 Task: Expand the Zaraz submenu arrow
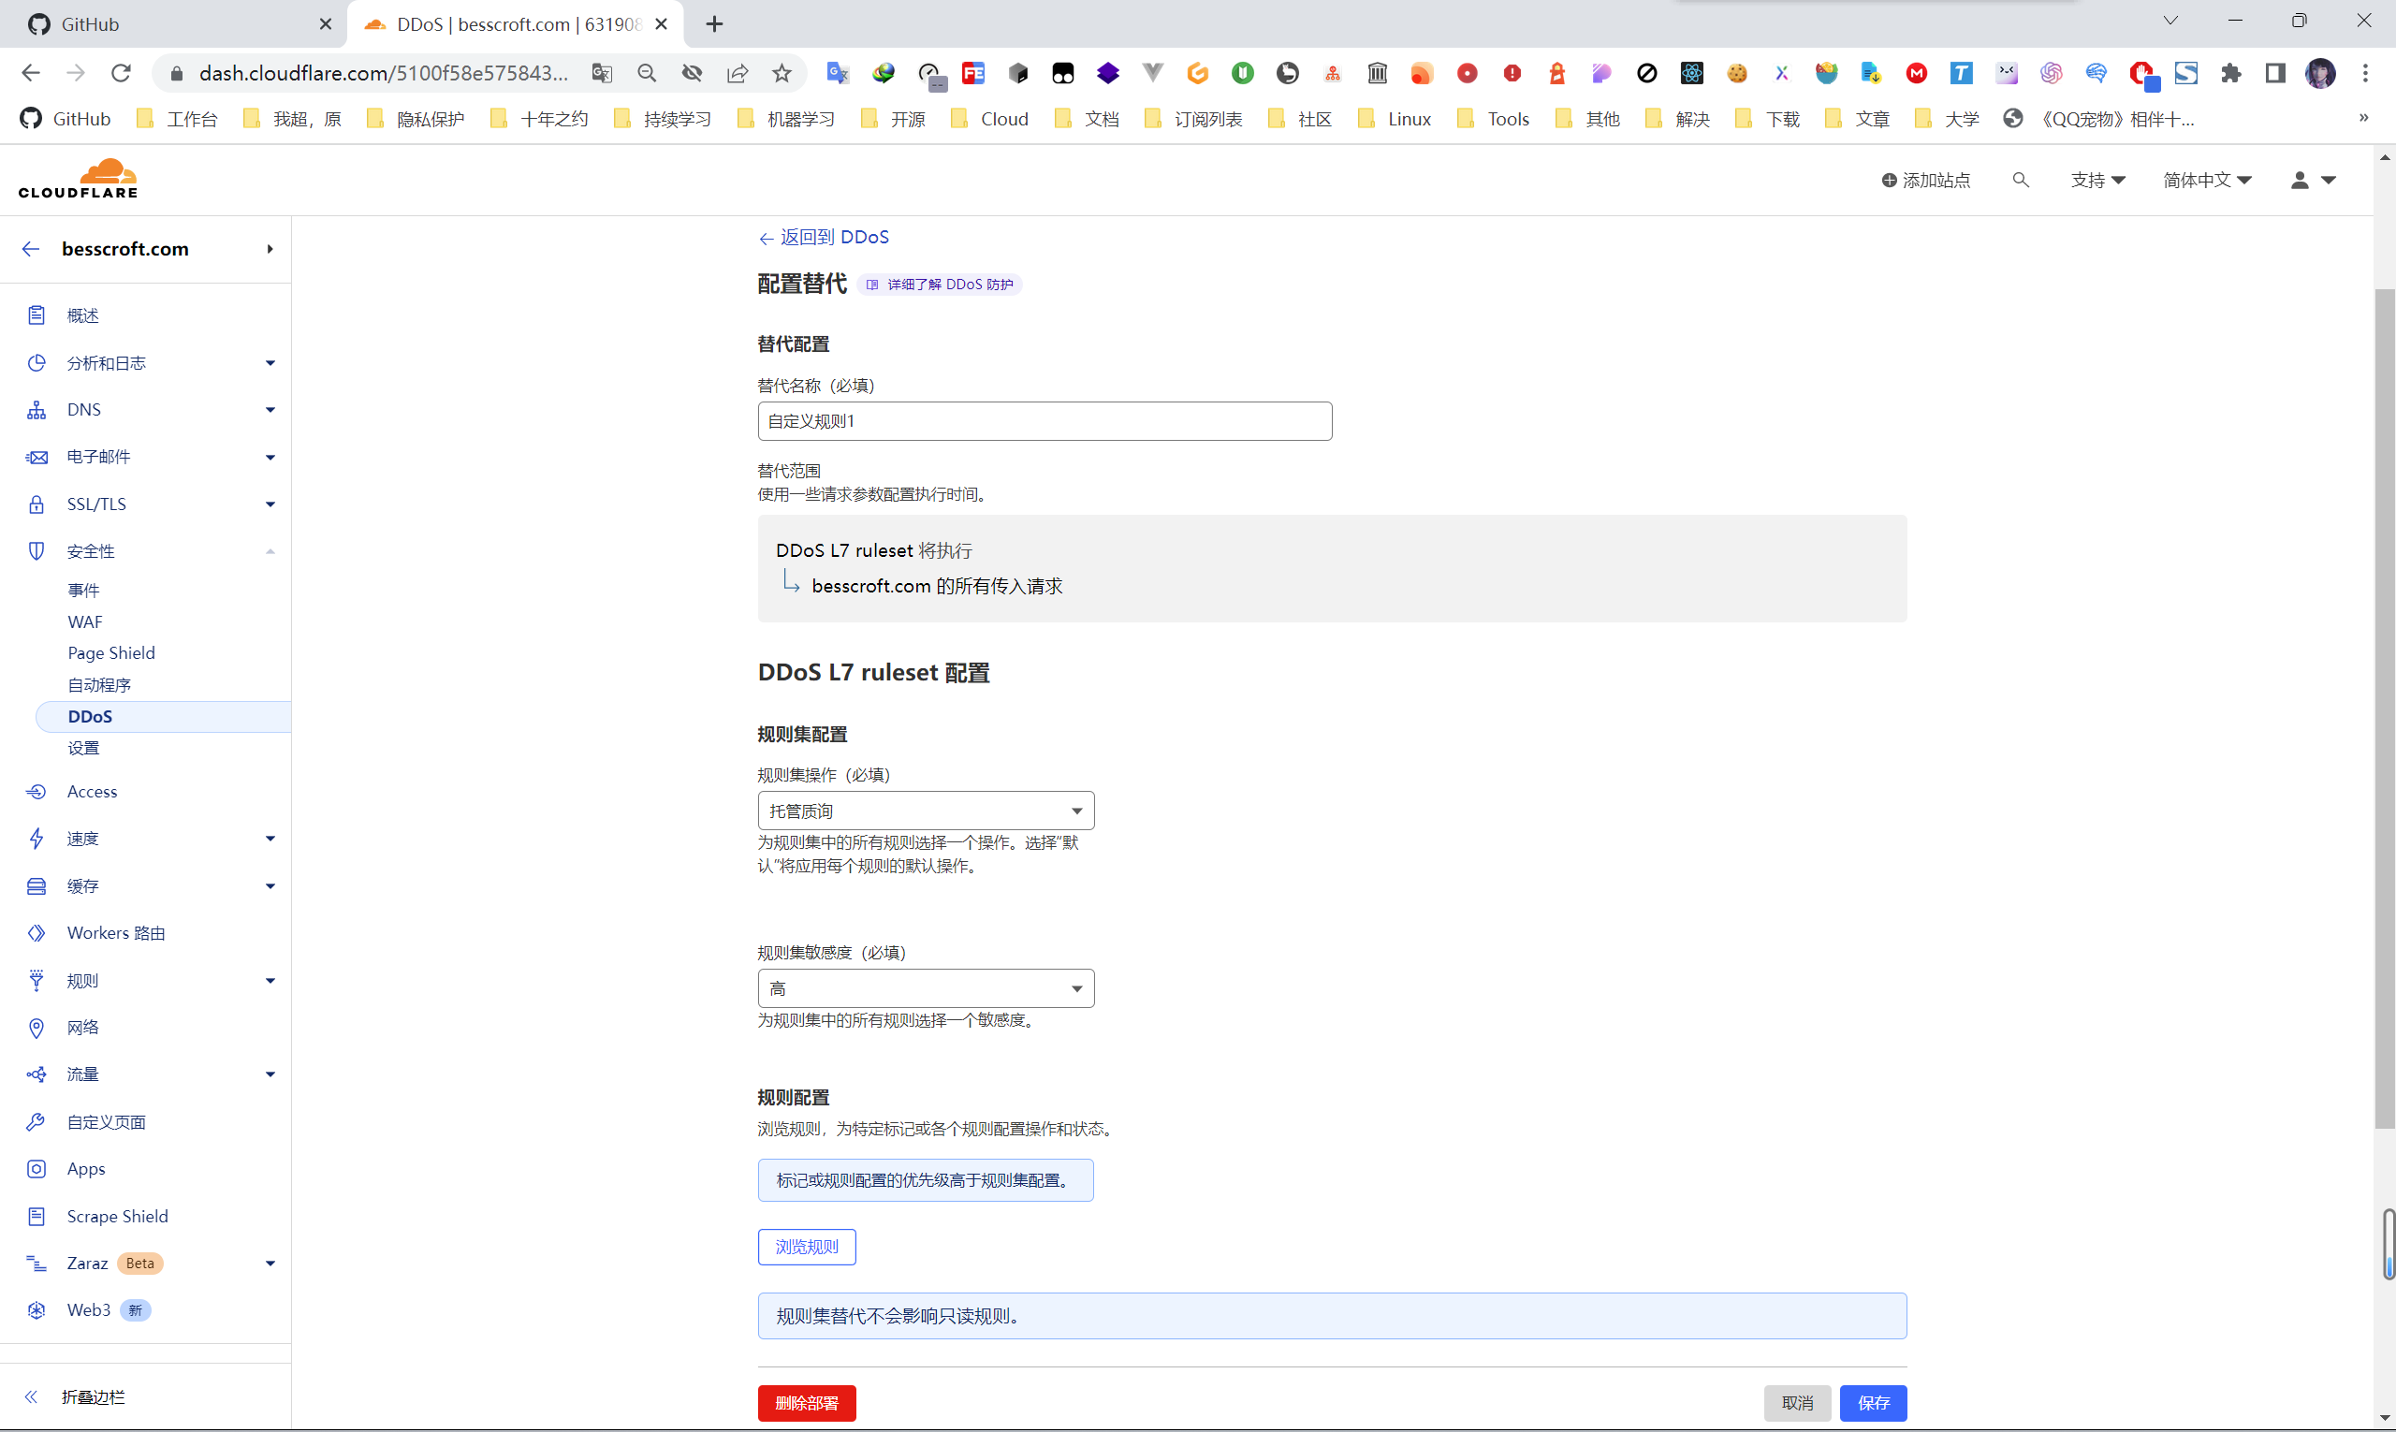[x=270, y=1264]
